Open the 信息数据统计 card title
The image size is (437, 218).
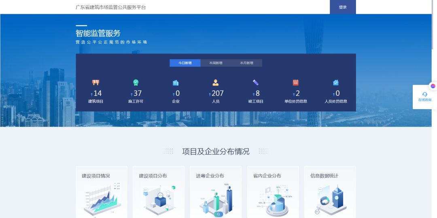coord(325,176)
